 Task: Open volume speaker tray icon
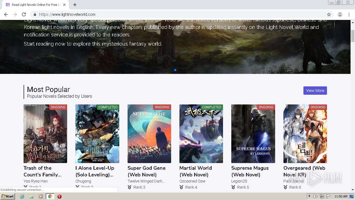[x=315, y=196]
